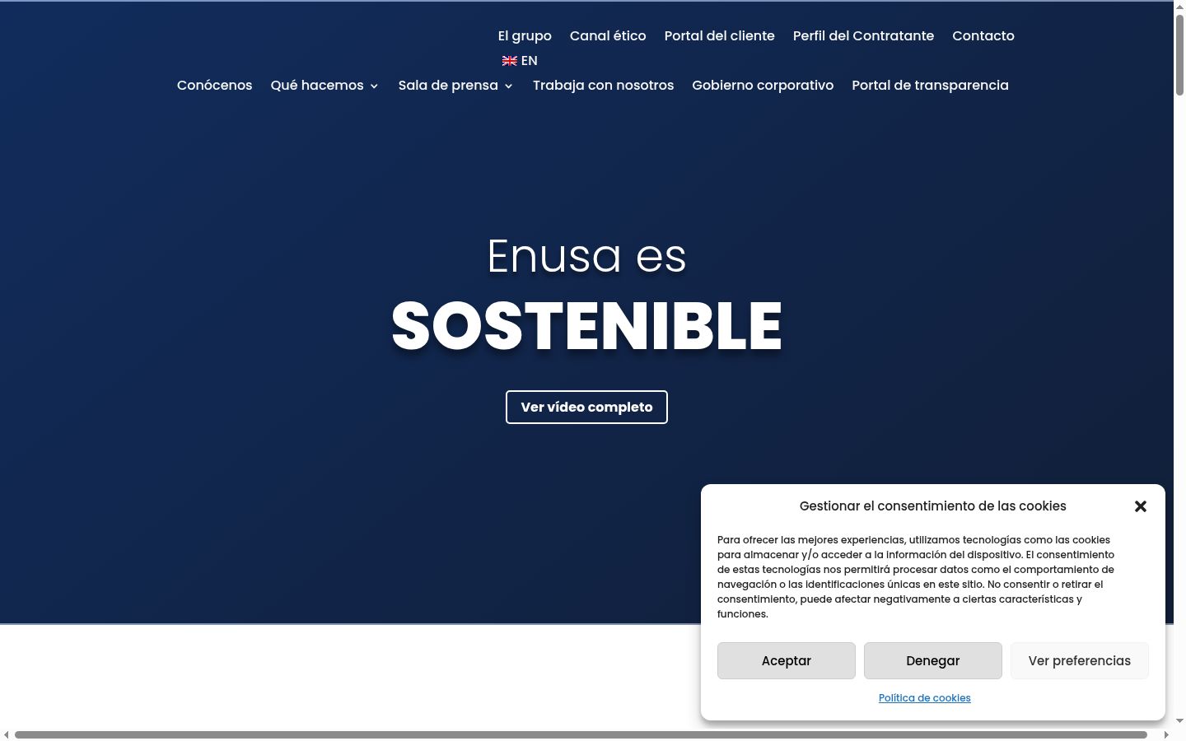
Task: Click the scroll right arrow
Action: (x=1166, y=734)
